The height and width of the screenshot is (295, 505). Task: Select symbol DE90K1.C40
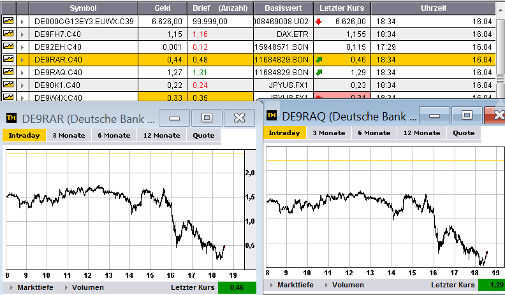click(58, 85)
